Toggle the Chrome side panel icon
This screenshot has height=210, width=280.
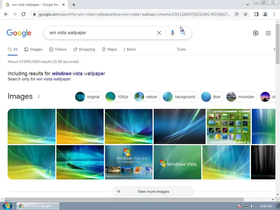coord(256,14)
